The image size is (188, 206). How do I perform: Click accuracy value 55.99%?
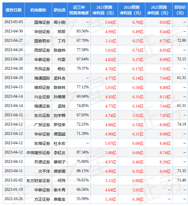(x=83, y=199)
